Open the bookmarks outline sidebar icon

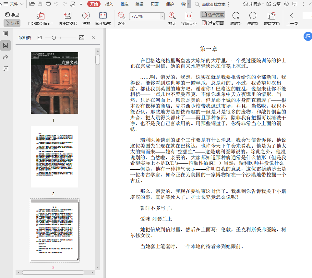tap(6, 34)
